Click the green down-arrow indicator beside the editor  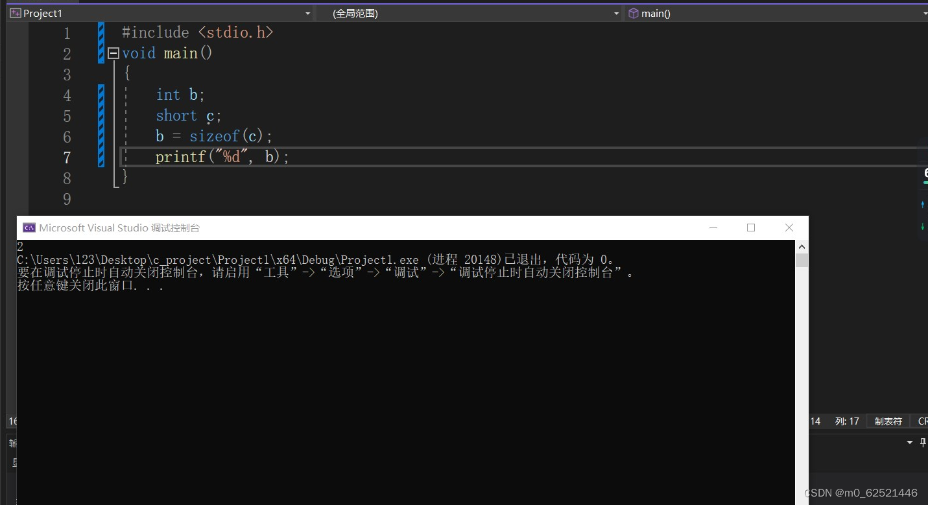(x=923, y=227)
